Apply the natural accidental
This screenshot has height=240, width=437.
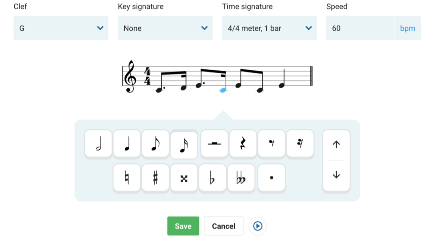tap(127, 178)
